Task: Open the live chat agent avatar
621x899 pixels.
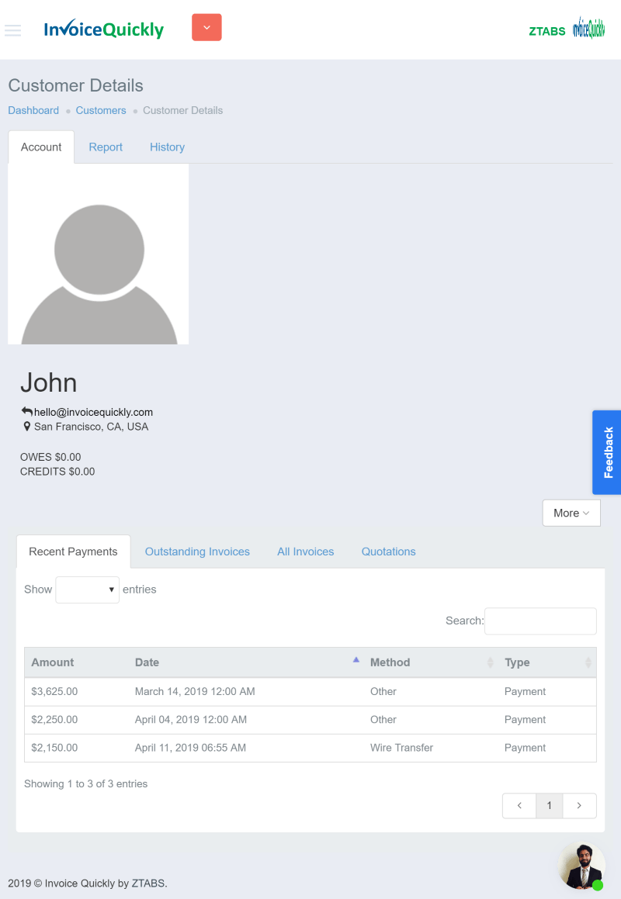Action: (x=581, y=866)
